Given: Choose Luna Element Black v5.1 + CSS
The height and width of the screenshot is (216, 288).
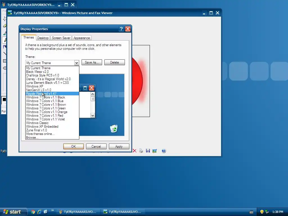Looking at the screenshot, I should [x=52, y=83].
